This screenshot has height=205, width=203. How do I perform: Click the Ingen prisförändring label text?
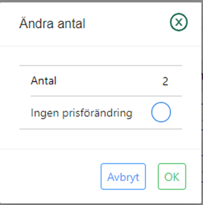pos(81,113)
